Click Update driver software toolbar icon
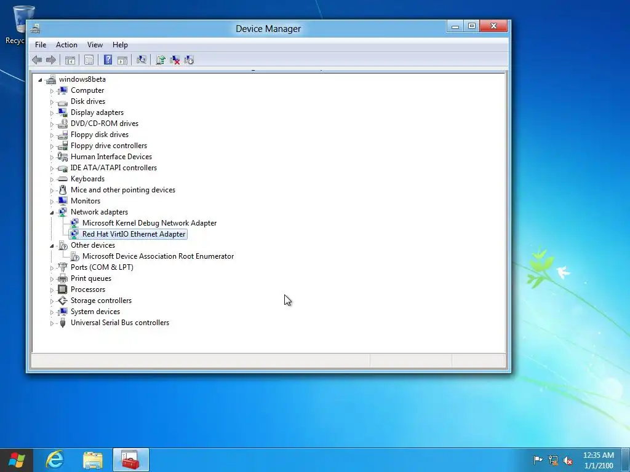Screen dimensions: 630x472 point(161,60)
